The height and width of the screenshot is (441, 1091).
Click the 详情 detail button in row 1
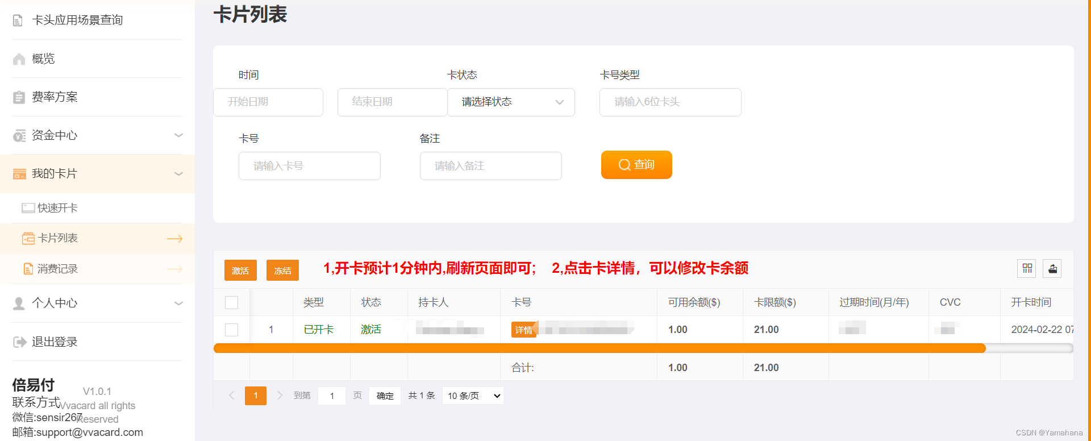pos(523,330)
